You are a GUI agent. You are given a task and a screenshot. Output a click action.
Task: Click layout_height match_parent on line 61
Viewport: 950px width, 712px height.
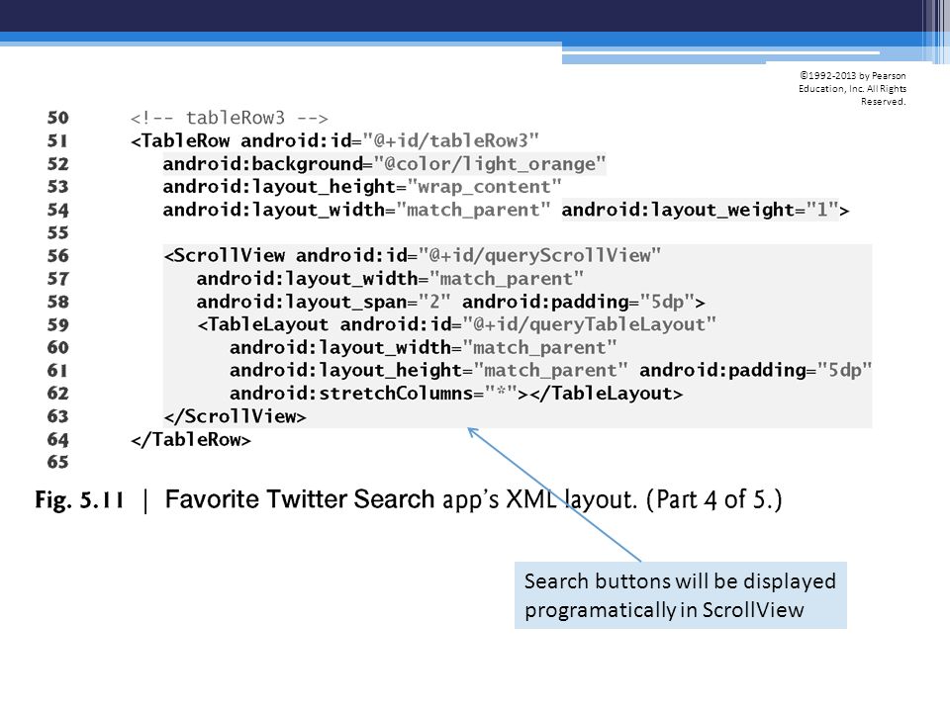point(428,371)
